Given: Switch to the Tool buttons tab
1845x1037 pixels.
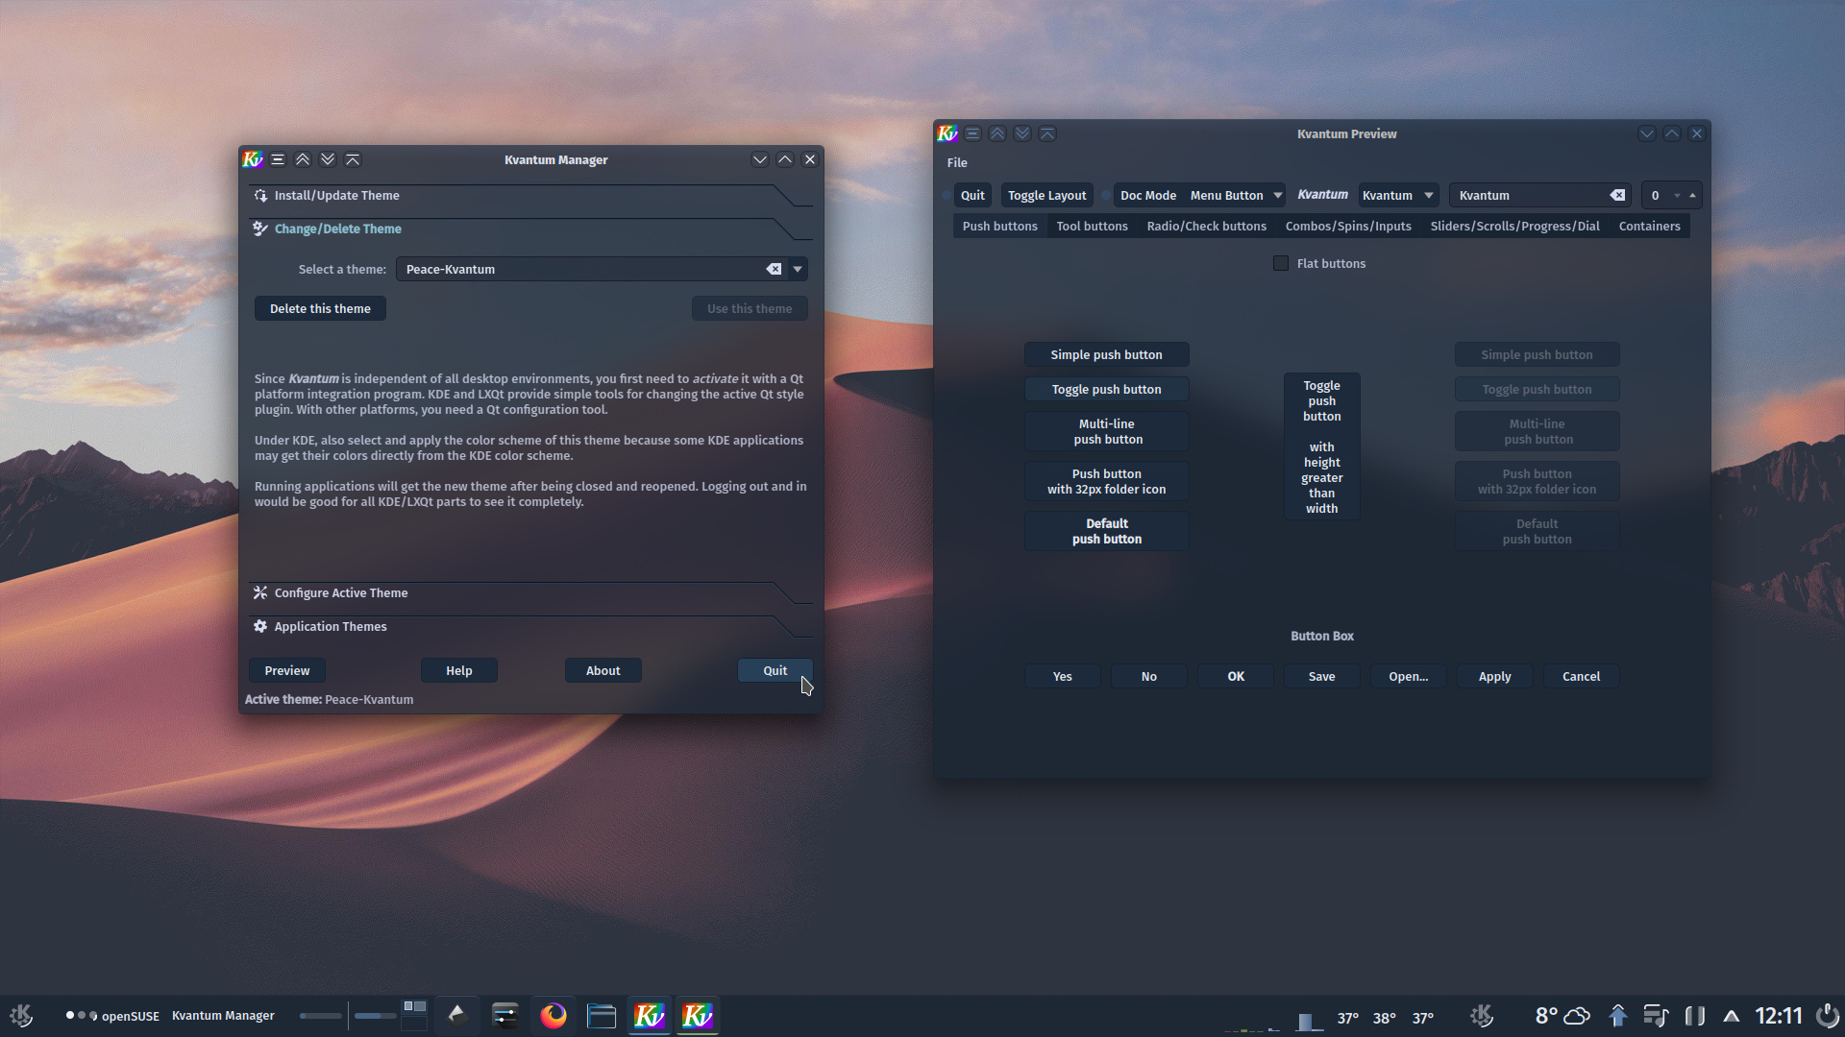Looking at the screenshot, I should click(x=1092, y=226).
